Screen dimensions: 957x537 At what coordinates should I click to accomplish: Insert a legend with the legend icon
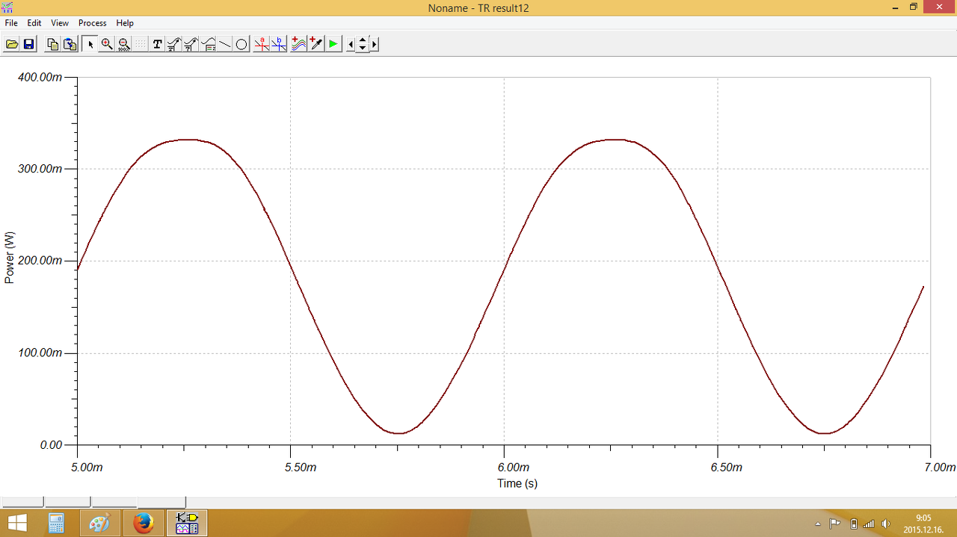(x=208, y=44)
